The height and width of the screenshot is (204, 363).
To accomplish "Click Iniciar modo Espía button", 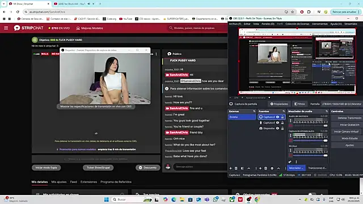I will 47,168.
